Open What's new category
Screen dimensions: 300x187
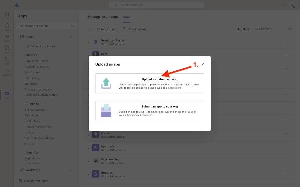pyautogui.click(x=32, y=72)
